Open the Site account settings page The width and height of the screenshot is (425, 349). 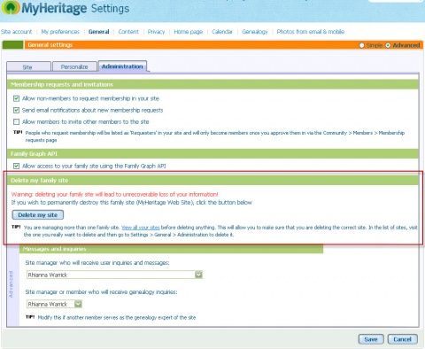[x=16, y=32]
